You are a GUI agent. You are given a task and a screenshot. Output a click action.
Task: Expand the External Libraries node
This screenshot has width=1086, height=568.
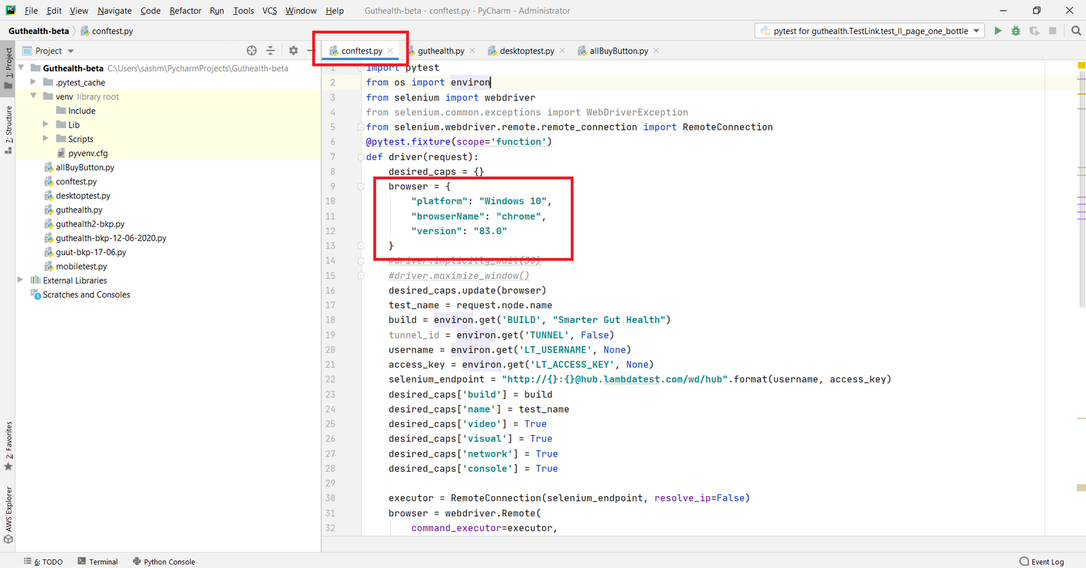(x=20, y=280)
